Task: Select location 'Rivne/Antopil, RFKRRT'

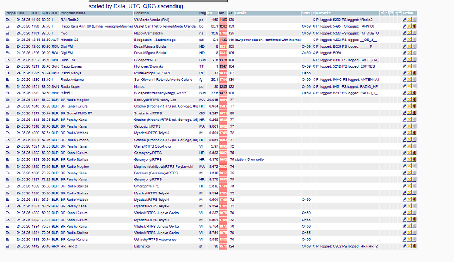Action: [x=152, y=73]
